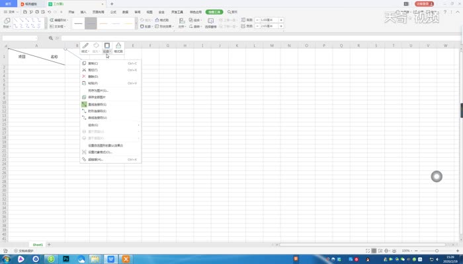Click the Print icon in quick access toolbar

tap(37, 12)
